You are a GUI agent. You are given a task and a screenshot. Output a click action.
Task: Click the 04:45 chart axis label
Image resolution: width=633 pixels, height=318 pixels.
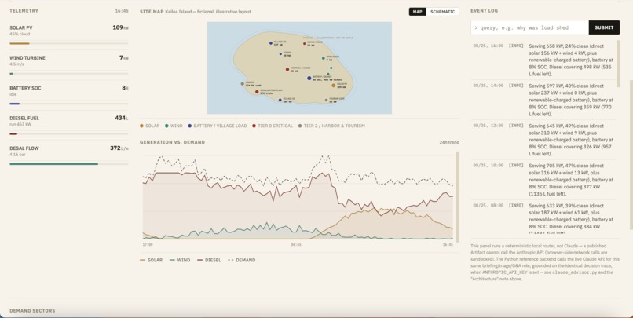[x=296, y=244]
